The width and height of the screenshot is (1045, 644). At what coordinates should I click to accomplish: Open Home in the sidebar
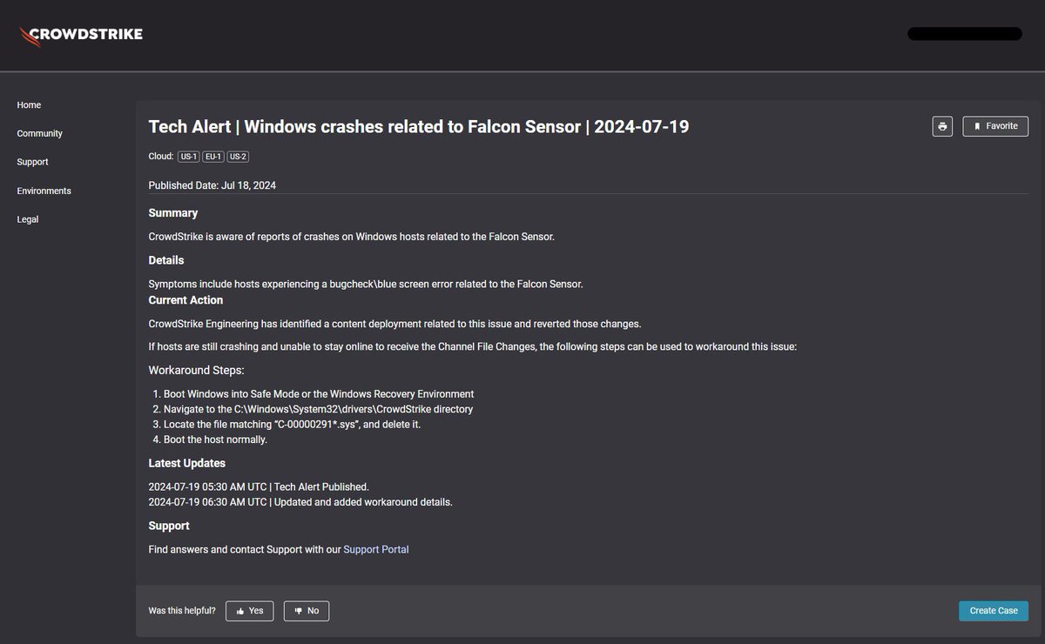pyautogui.click(x=29, y=105)
